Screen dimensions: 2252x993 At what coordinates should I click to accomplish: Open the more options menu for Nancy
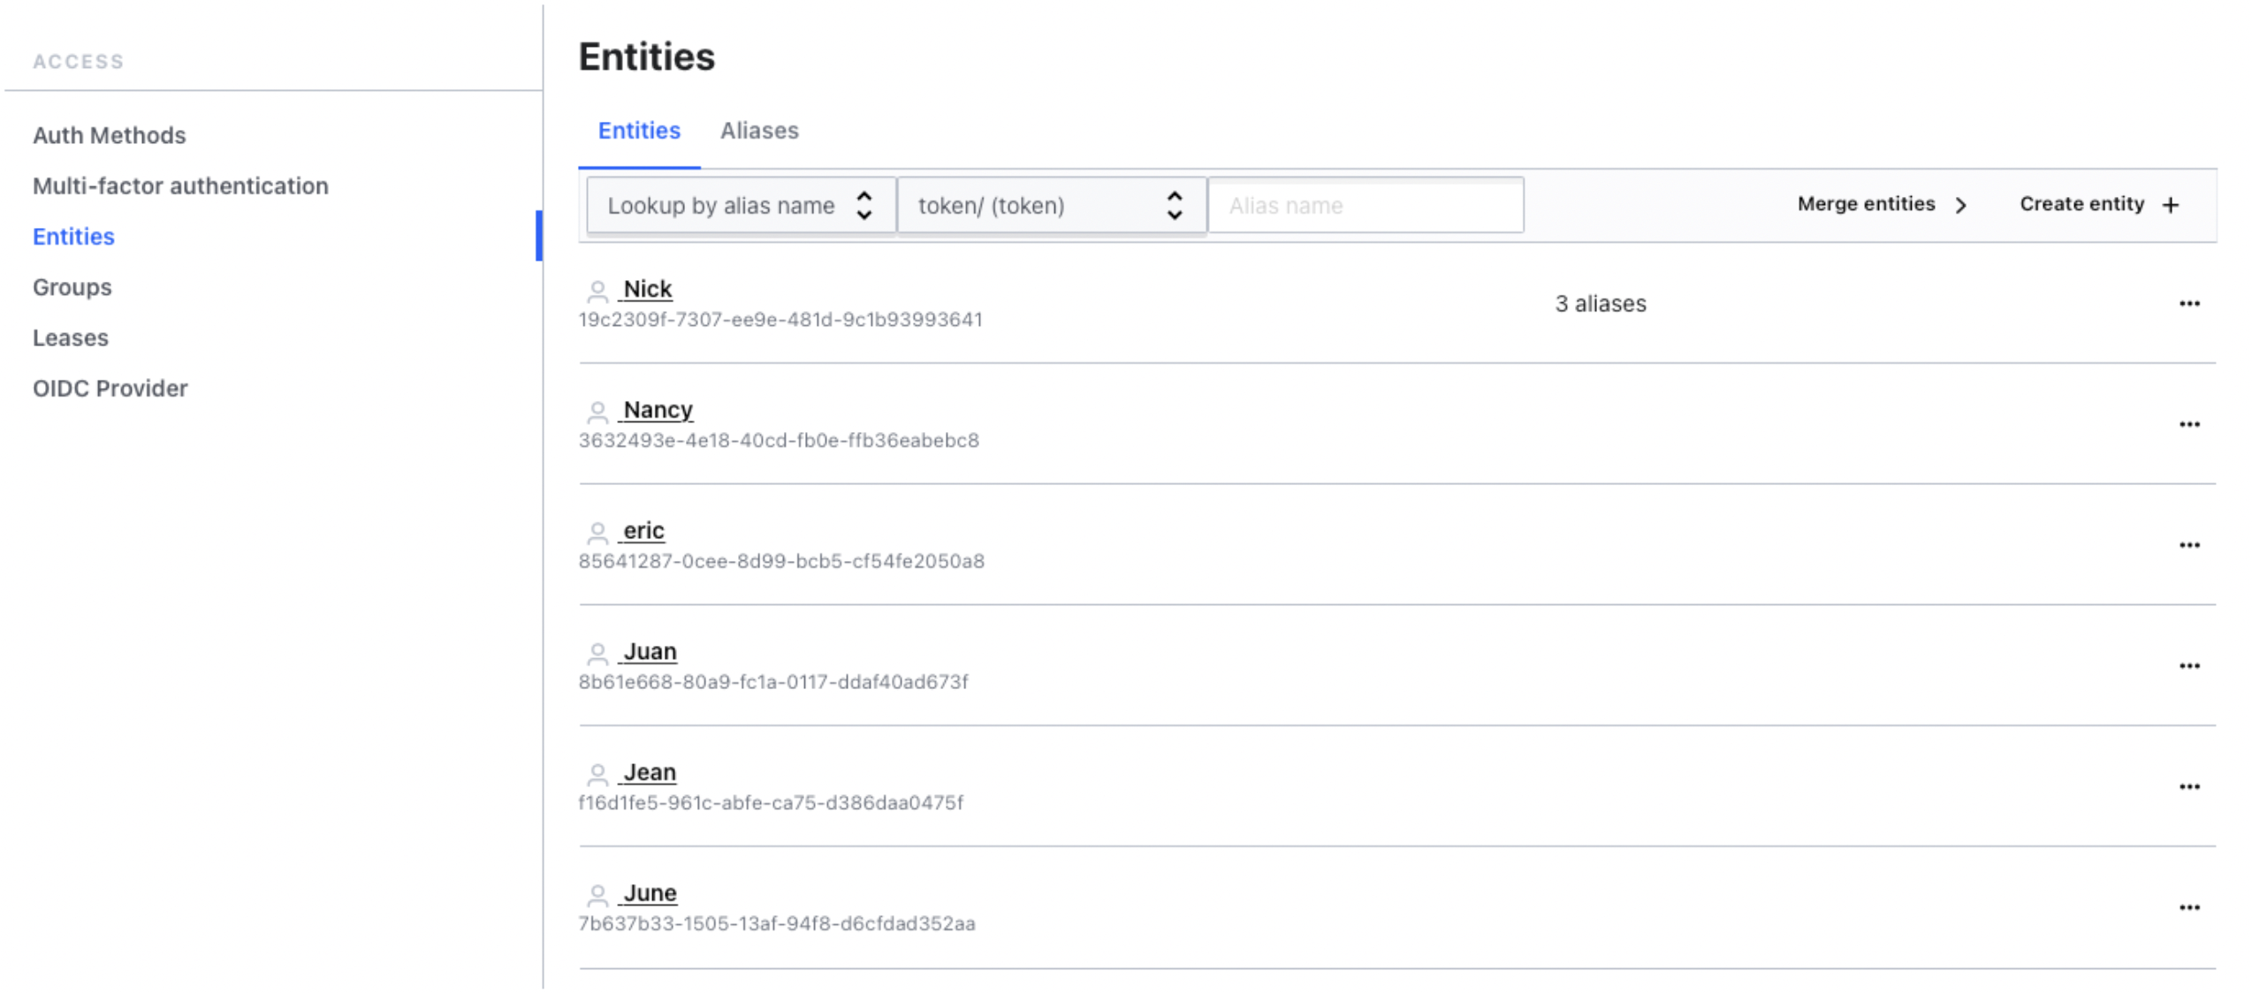2188,425
